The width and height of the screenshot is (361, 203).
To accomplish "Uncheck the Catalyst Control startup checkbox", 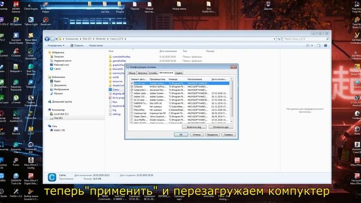I will pyautogui.click(x=132, y=90).
